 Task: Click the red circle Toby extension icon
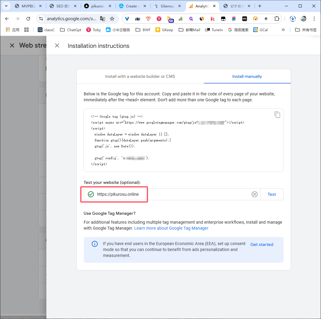(x=159, y=19)
